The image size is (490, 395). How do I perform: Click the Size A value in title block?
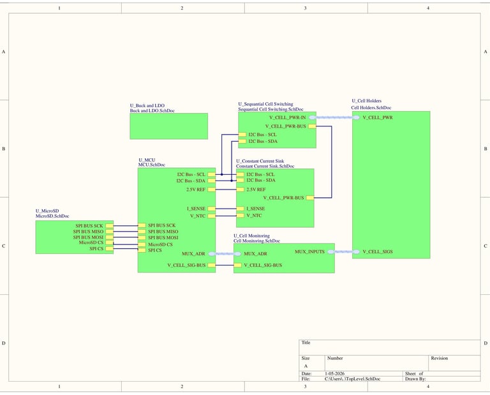[x=306, y=366]
